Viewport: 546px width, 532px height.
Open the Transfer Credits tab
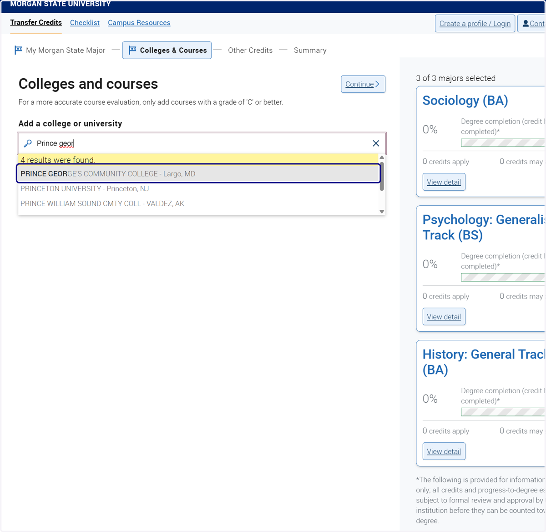(x=36, y=23)
